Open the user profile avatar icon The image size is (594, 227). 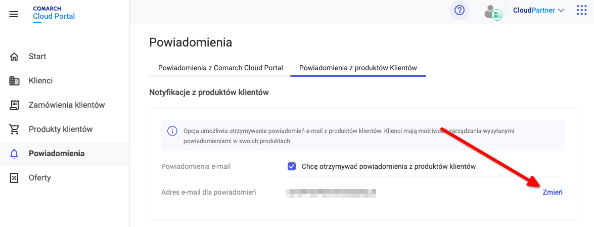[x=493, y=12]
